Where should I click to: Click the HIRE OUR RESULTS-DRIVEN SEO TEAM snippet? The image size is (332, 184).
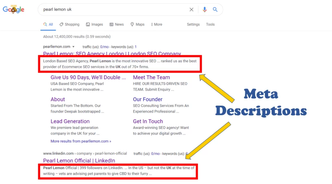click(x=160, y=87)
